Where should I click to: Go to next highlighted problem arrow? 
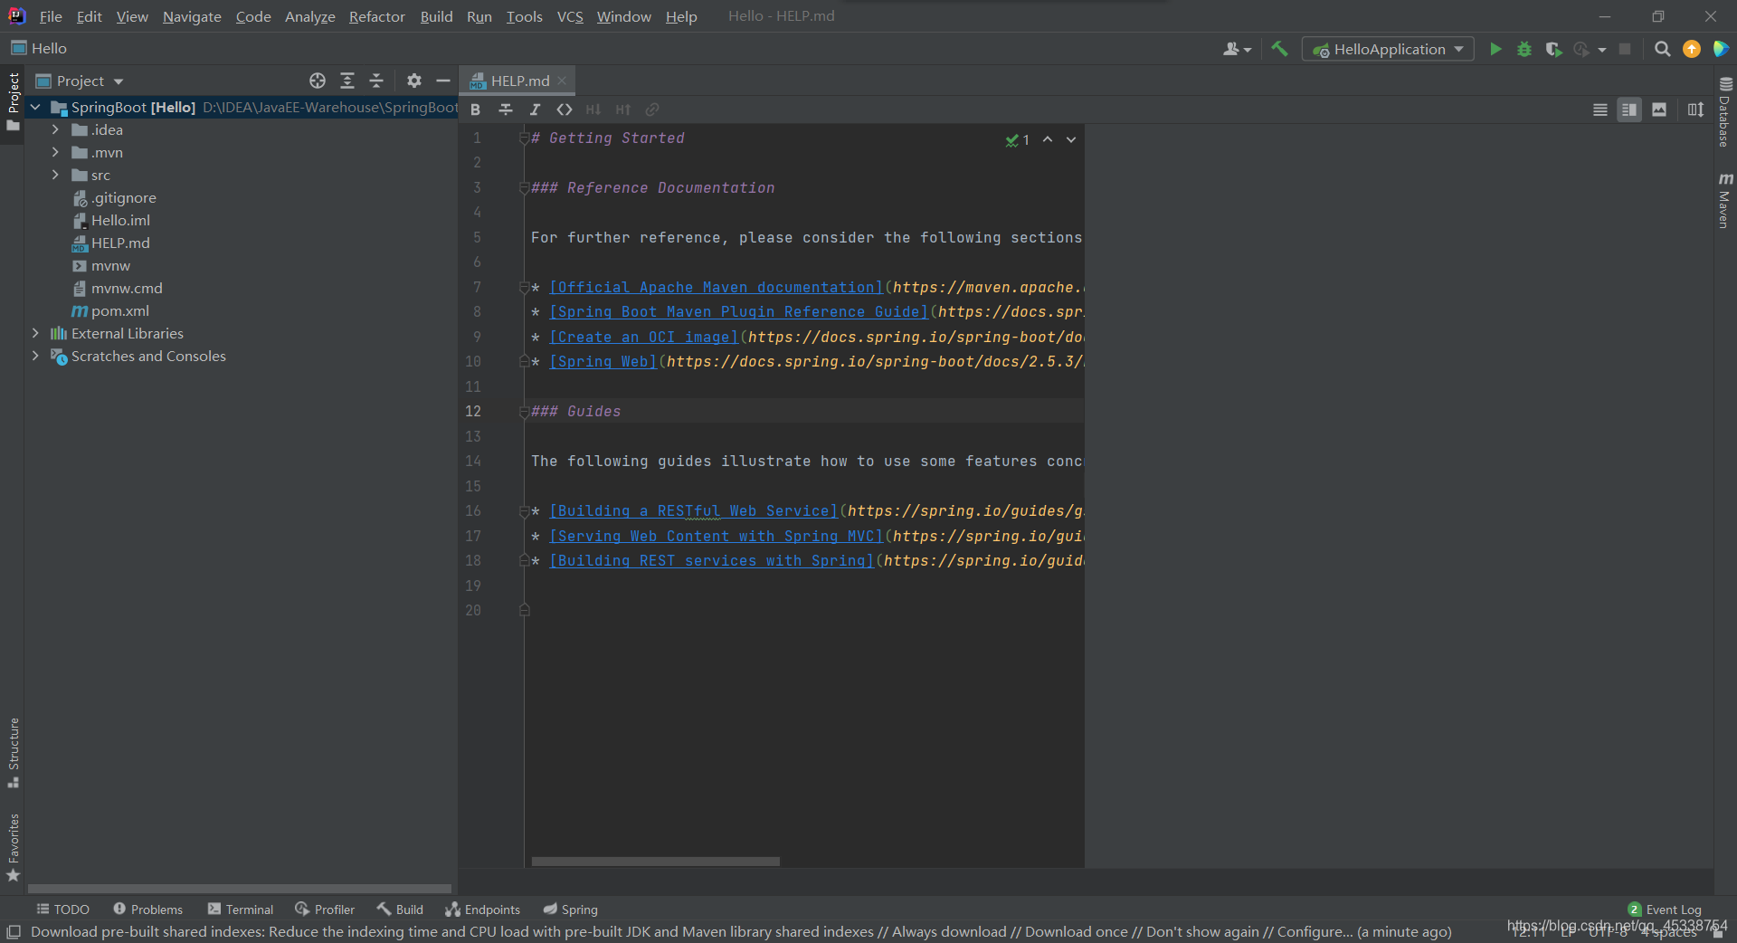pyautogui.click(x=1071, y=139)
